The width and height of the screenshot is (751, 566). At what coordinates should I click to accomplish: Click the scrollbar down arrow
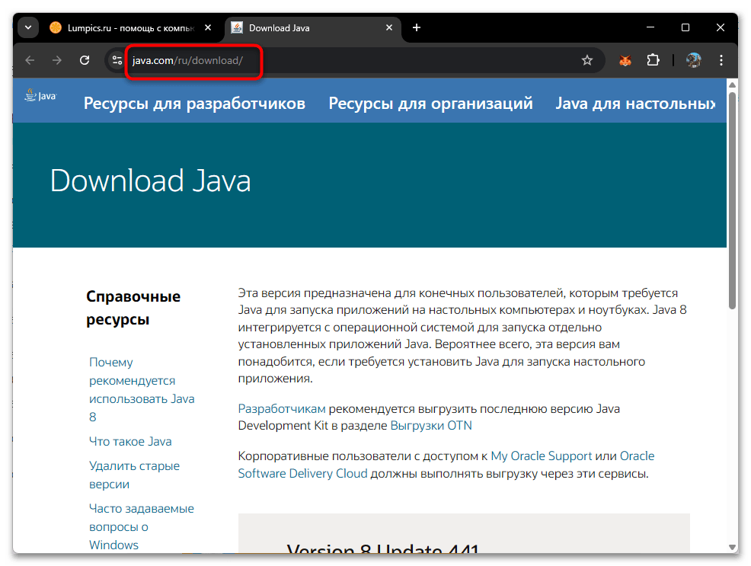(x=732, y=547)
